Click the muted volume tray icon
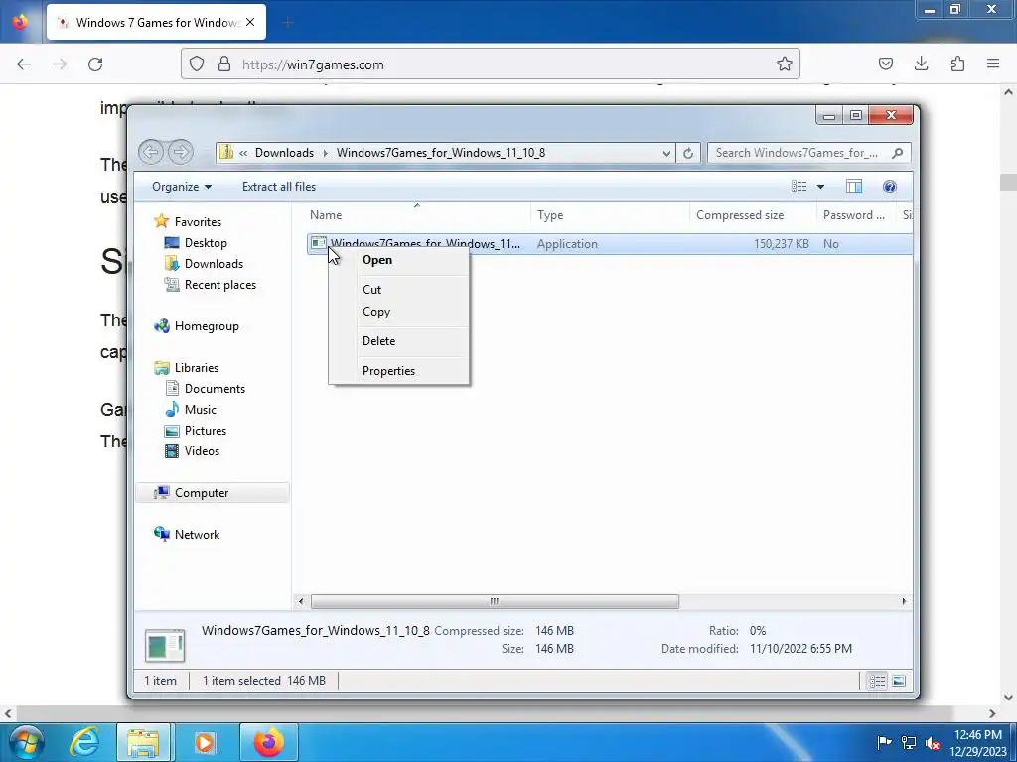Image resolution: width=1017 pixels, height=762 pixels. click(932, 743)
